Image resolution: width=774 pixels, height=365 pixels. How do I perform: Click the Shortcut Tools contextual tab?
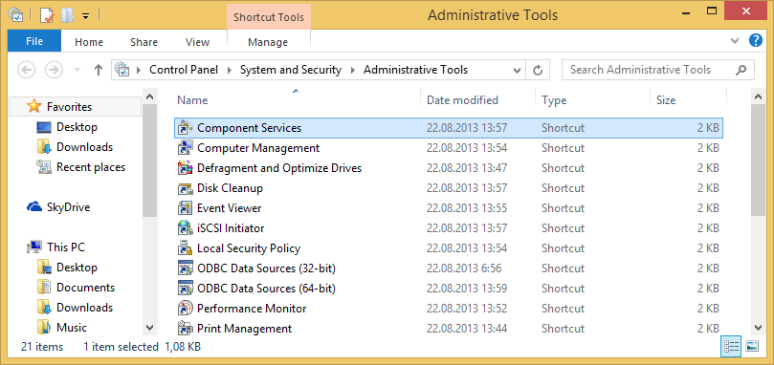269,17
